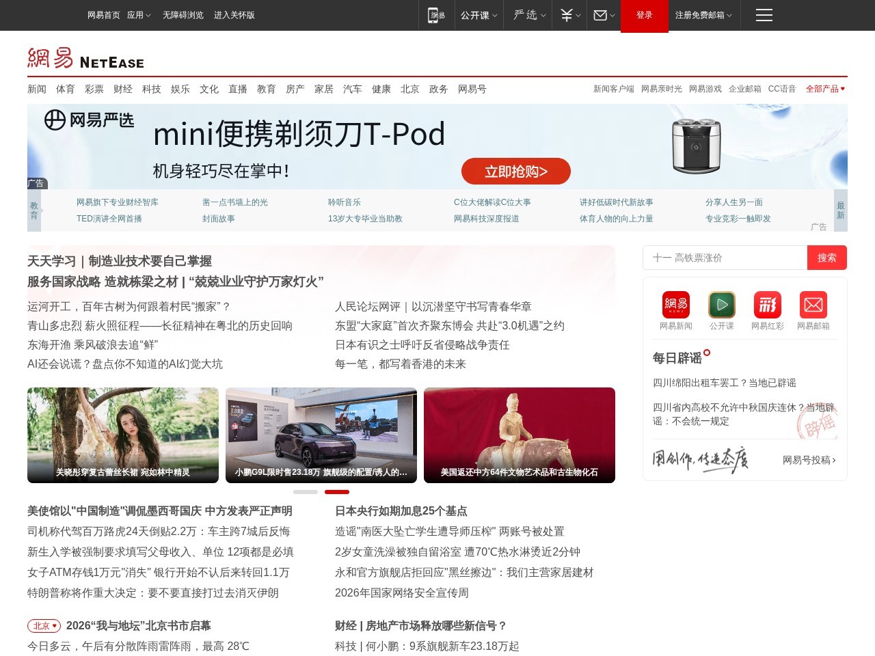This screenshot has width=875, height=656.
Task: Open the 网易邮箱 envelope icon
Action: [x=813, y=305]
